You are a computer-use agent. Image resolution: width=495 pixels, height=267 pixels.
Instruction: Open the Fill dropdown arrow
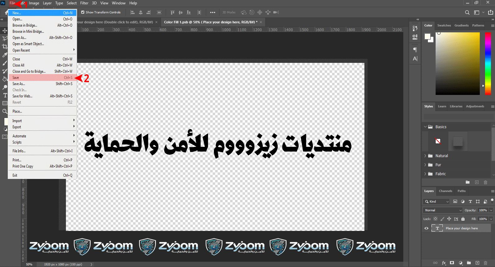pyautogui.click(x=491, y=219)
